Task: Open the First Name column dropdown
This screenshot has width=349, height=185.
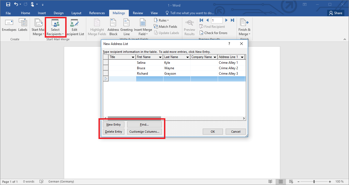Action: [160, 57]
